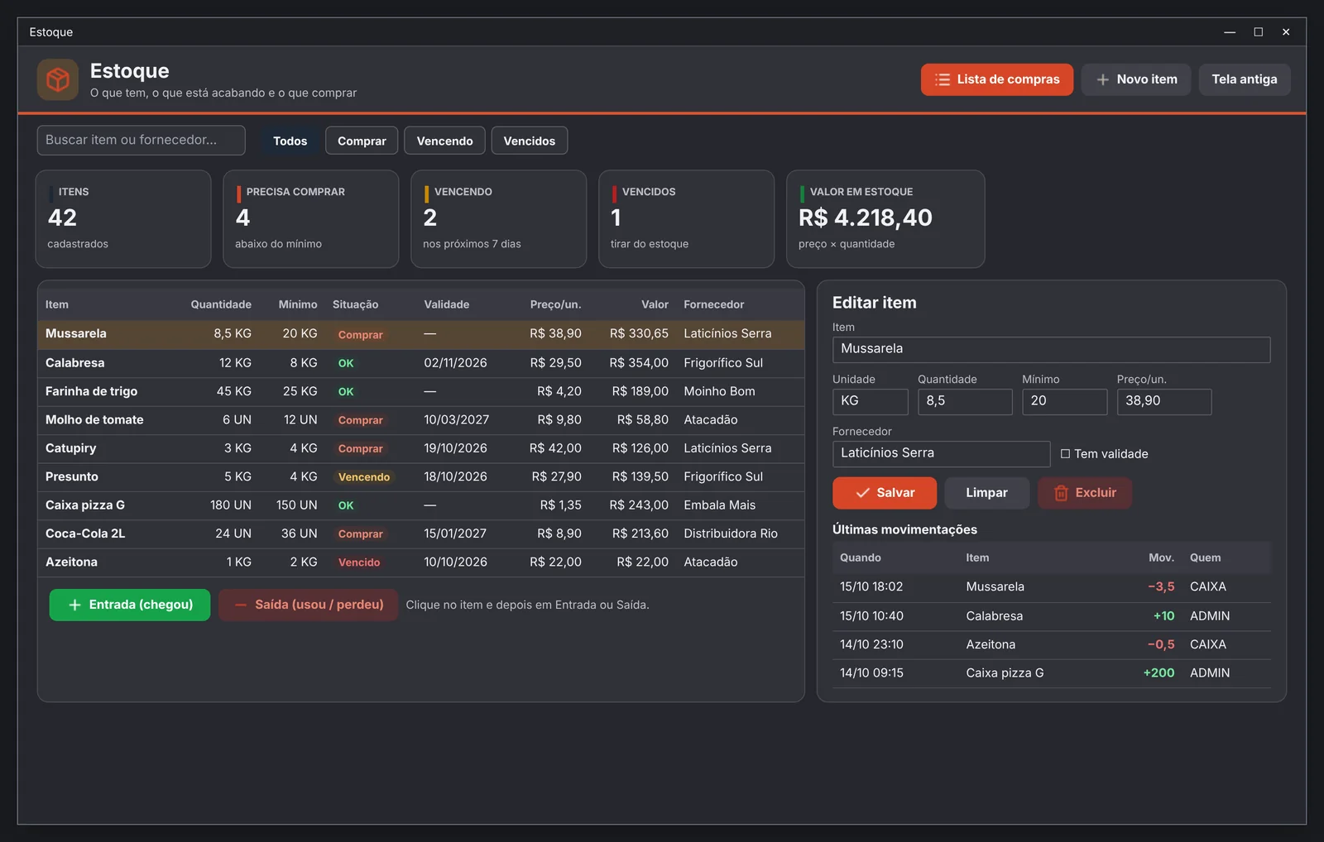Click the plus icon beside Novo item
The width and height of the screenshot is (1324, 842).
pos(1102,79)
